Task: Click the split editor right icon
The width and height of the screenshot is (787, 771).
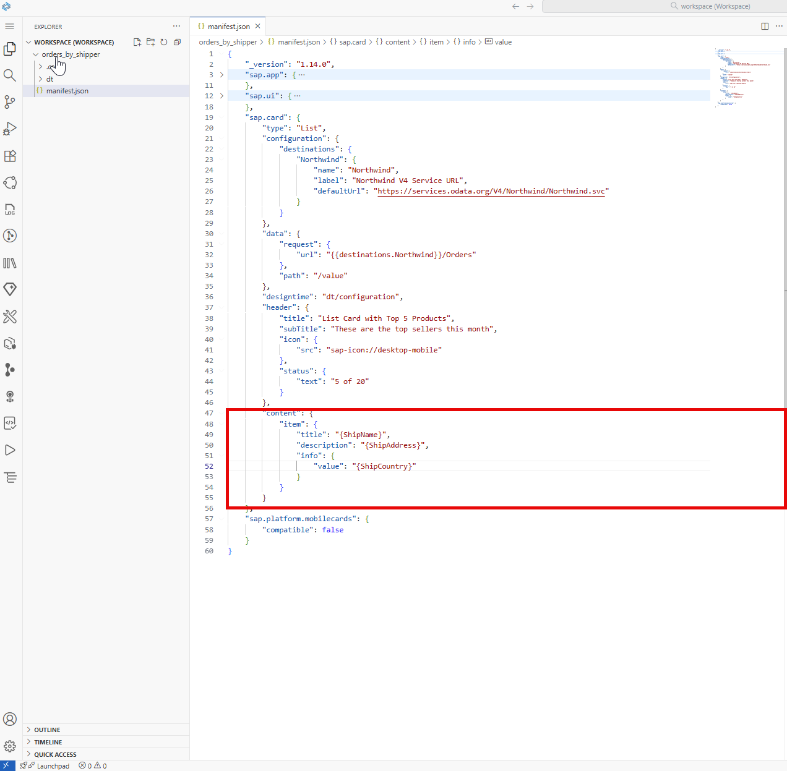Action: click(765, 26)
